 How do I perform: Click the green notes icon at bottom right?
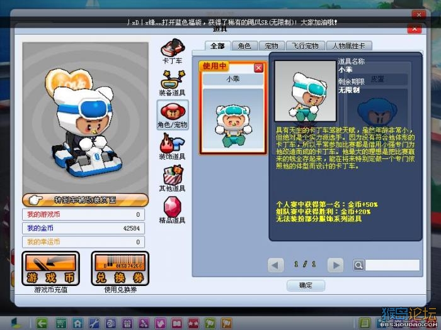365,324
